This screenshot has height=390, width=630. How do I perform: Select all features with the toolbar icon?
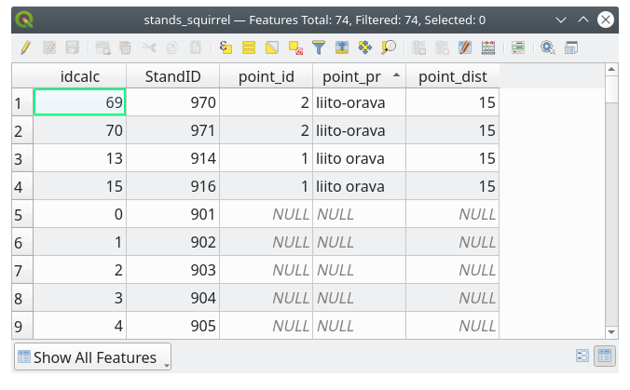point(249,47)
